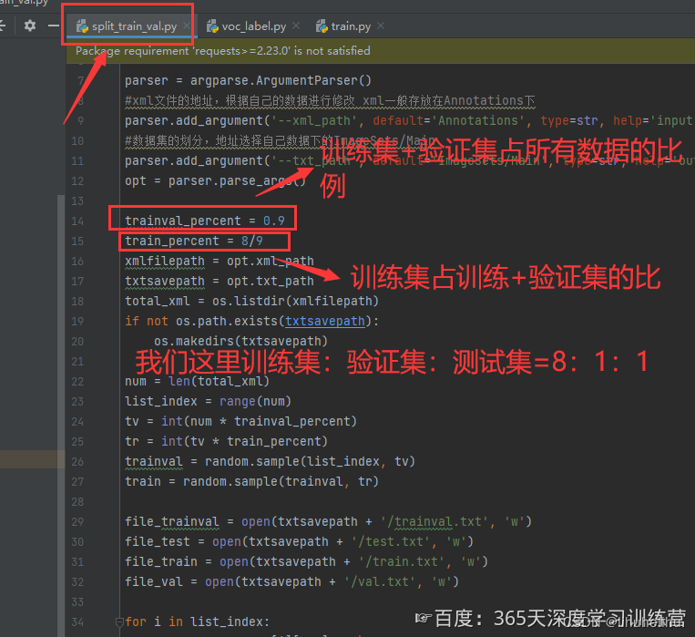Click 'tr = int(tv * train_percent)' line
Viewport: 695px width, 637px height.
coord(226,441)
